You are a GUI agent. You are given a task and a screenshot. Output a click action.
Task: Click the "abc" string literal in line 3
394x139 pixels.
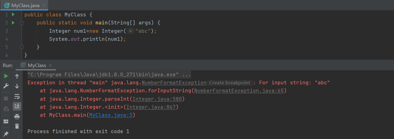pyautogui.click(x=142, y=31)
